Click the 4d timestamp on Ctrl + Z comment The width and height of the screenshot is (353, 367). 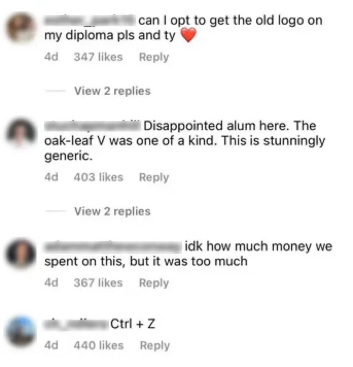coord(51,345)
